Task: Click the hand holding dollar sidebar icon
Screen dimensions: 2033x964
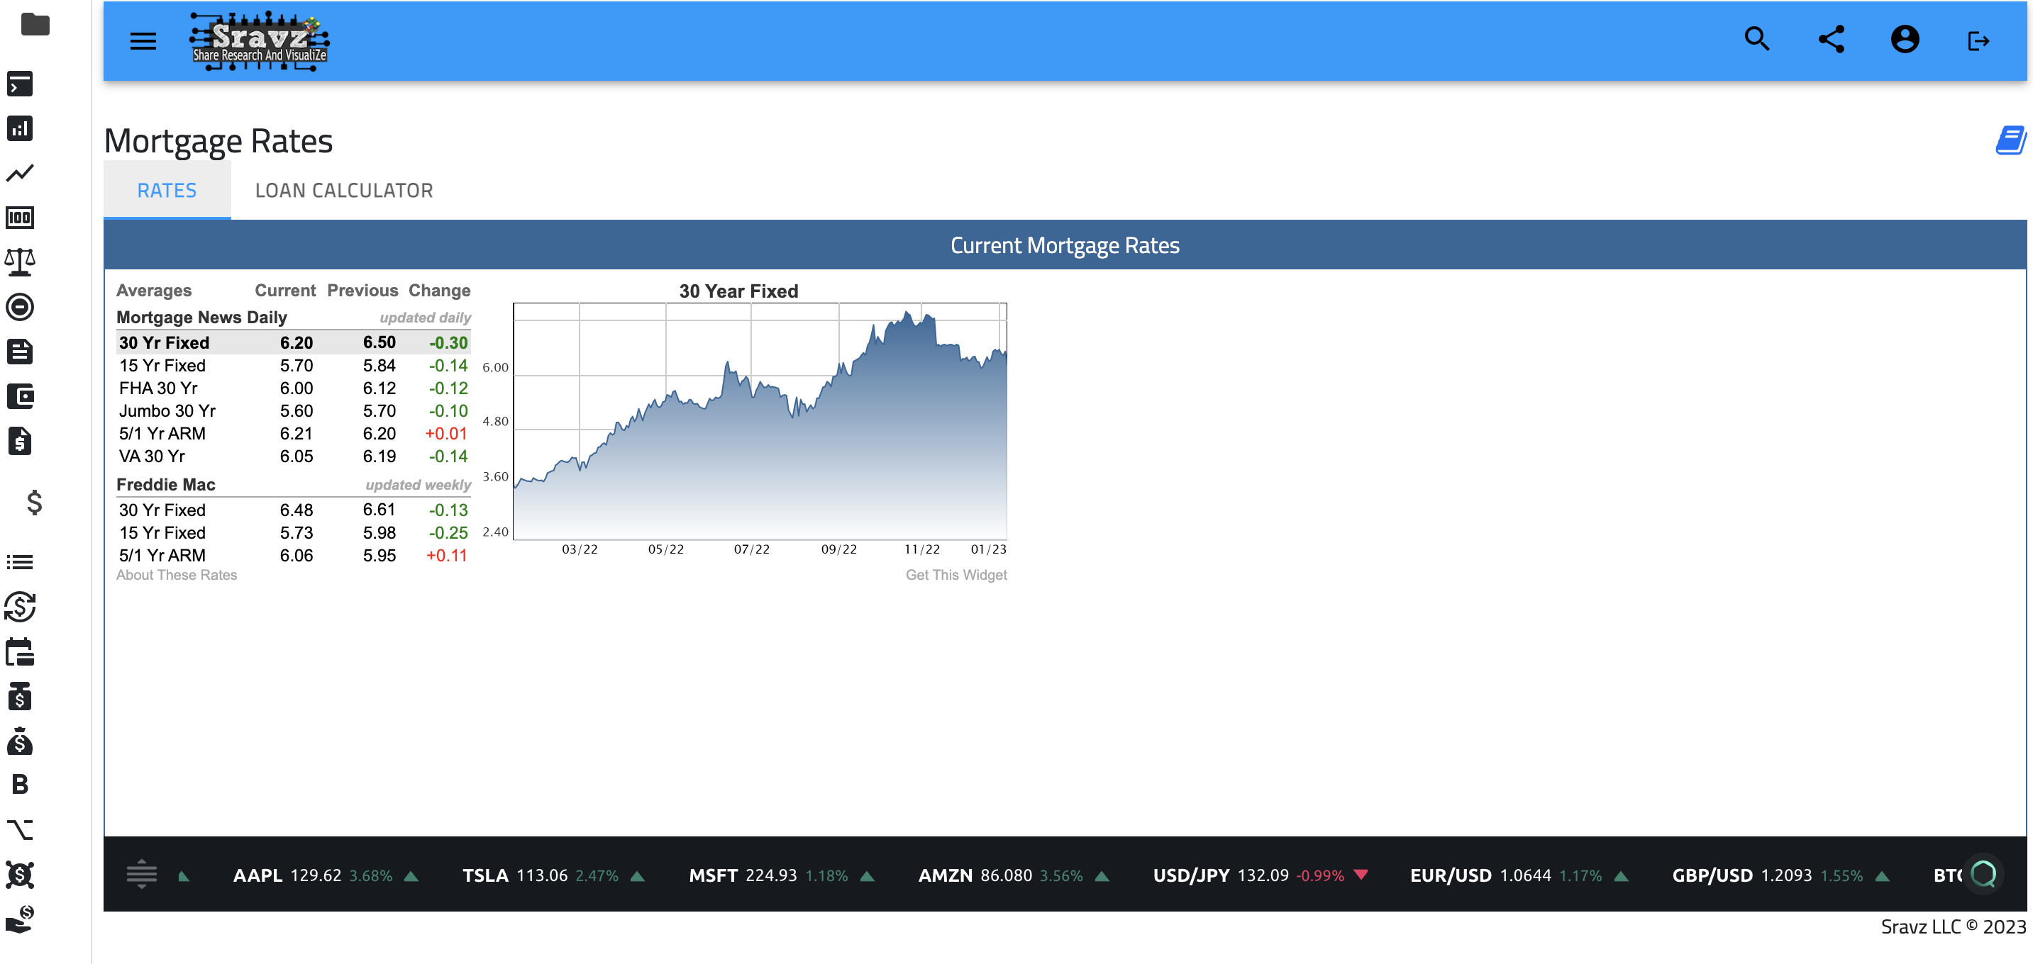Action: pos(20,919)
